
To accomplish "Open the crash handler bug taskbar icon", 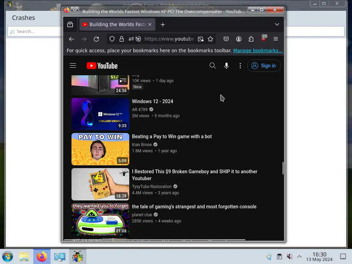I will (x=77, y=256).
